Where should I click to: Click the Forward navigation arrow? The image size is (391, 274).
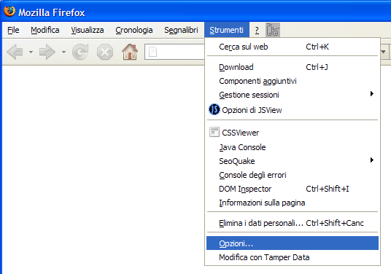(x=47, y=52)
